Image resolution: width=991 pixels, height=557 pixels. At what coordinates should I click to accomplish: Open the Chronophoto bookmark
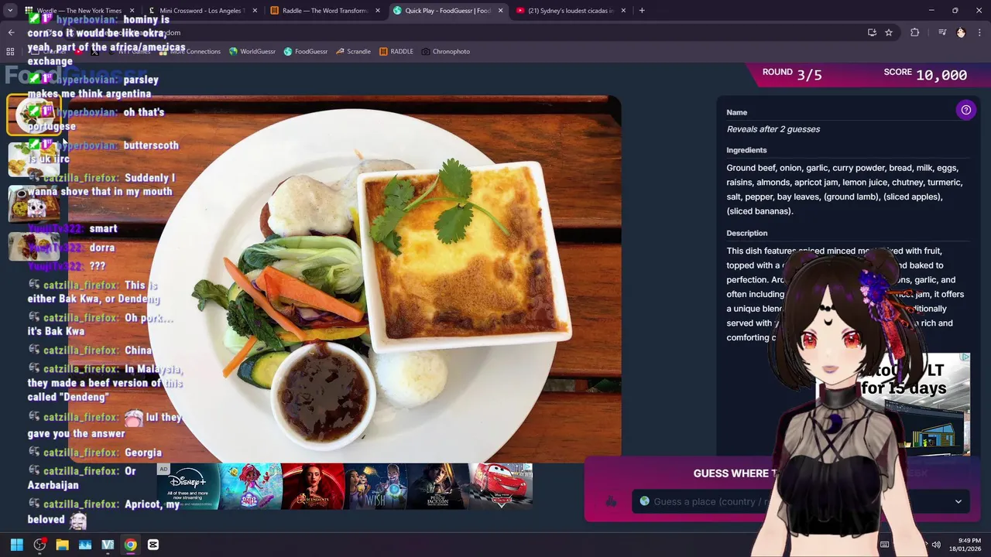(x=446, y=52)
